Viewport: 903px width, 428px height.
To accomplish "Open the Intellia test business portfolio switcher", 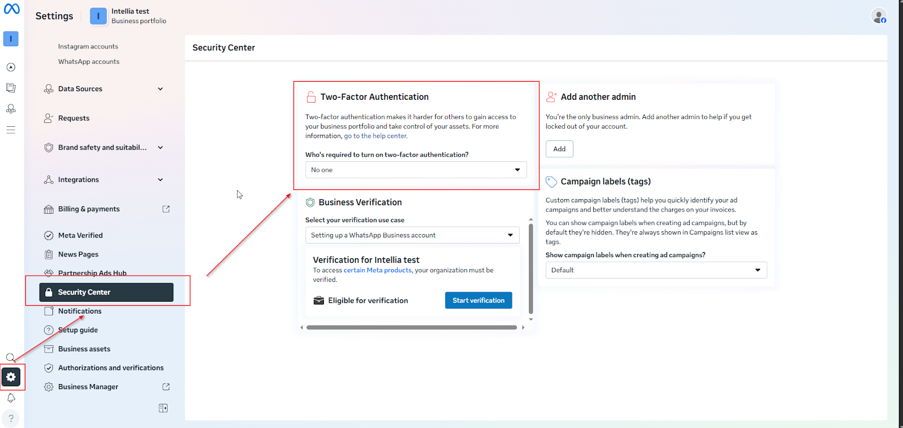I will click(128, 16).
